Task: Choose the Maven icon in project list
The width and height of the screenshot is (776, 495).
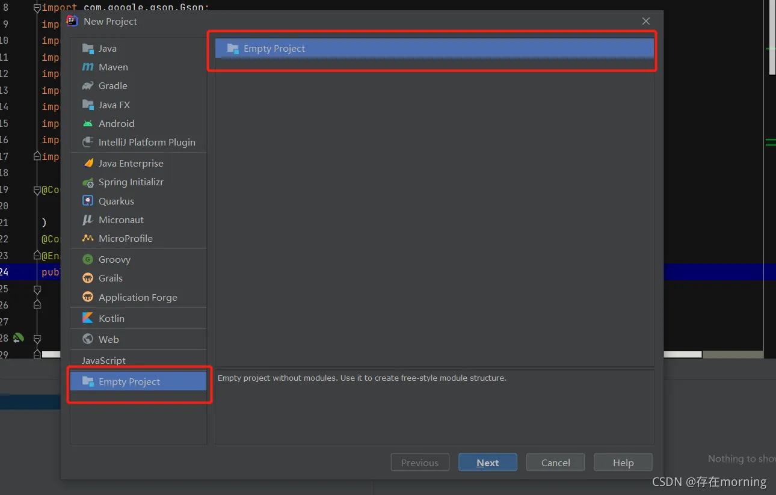Action: pos(88,67)
